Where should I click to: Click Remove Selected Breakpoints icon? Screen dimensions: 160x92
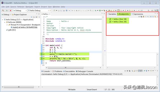(x=139, y=16)
